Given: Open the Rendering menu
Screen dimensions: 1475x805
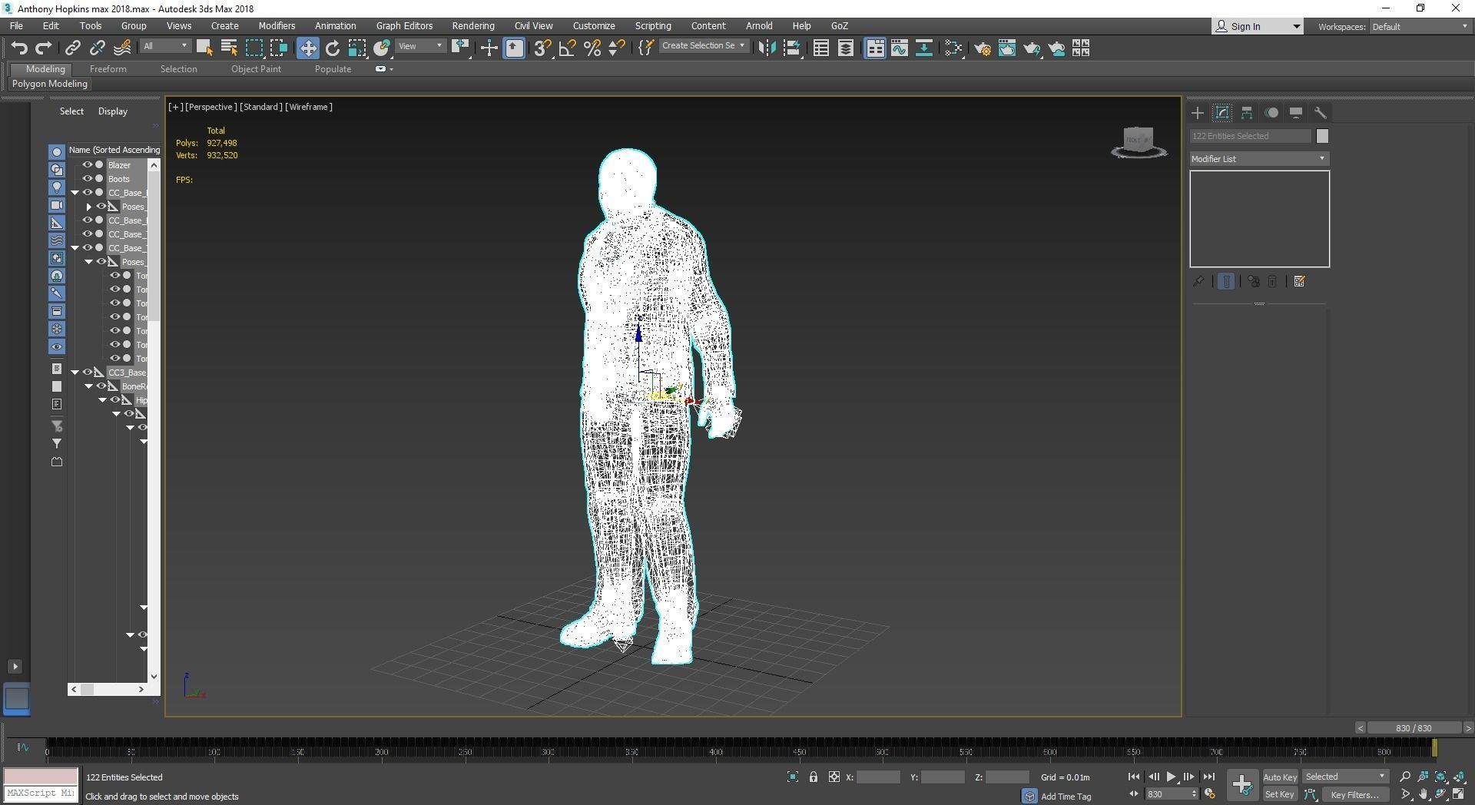Looking at the screenshot, I should pyautogui.click(x=472, y=26).
